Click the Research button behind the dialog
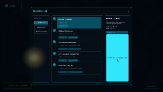Viewport: 163px width, 92px height. [151, 86]
